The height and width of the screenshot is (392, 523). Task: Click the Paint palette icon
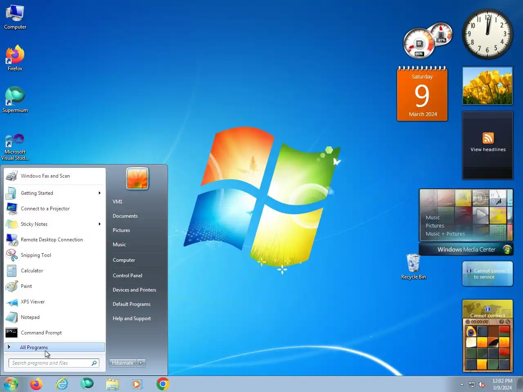[x=11, y=286]
